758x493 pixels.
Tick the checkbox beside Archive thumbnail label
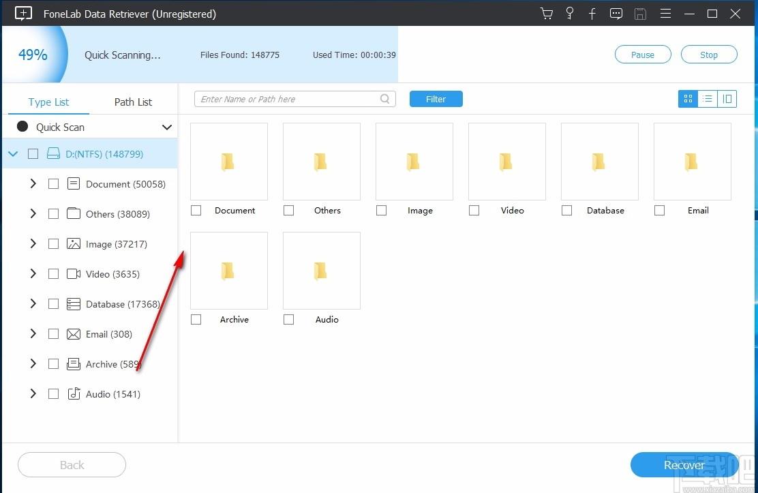[196, 319]
